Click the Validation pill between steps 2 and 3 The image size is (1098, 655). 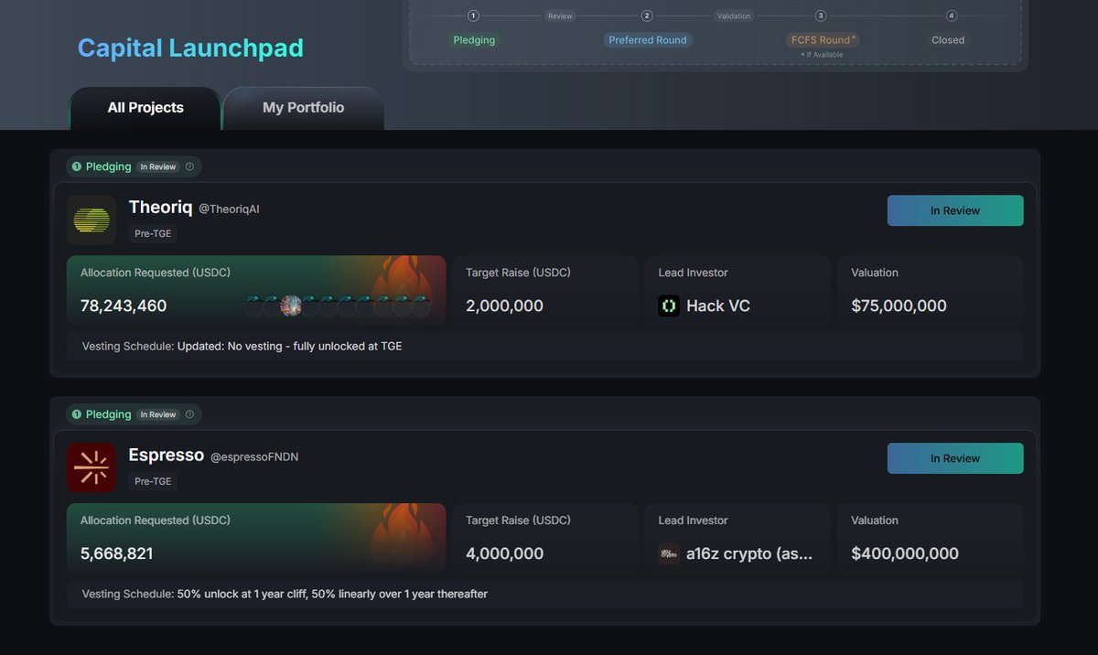tap(734, 16)
